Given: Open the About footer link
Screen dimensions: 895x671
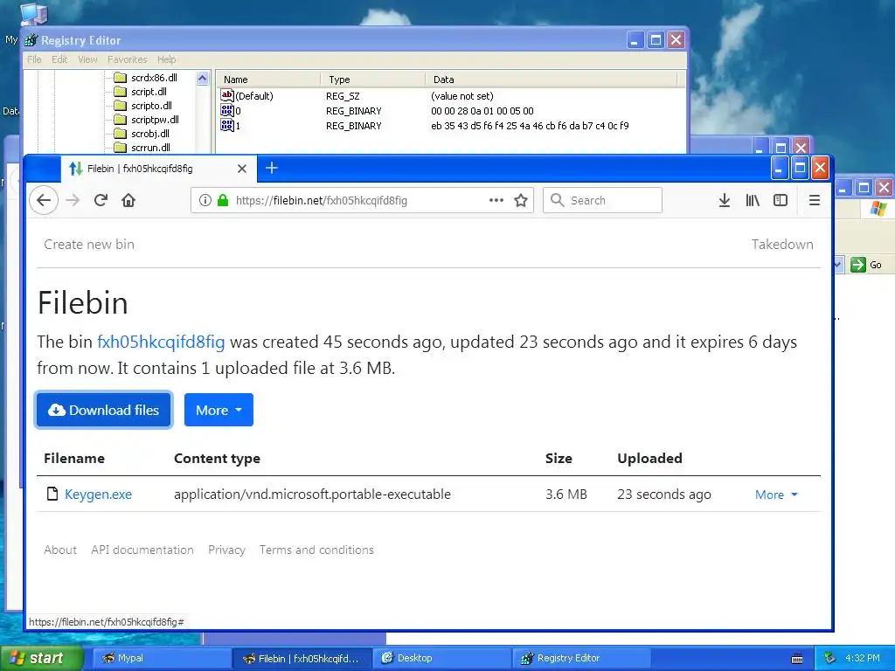Looking at the screenshot, I should 60,550.
